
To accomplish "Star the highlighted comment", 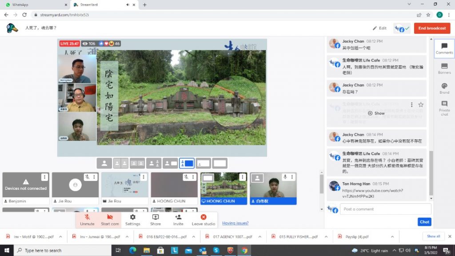I will click(x=421, y=104).
